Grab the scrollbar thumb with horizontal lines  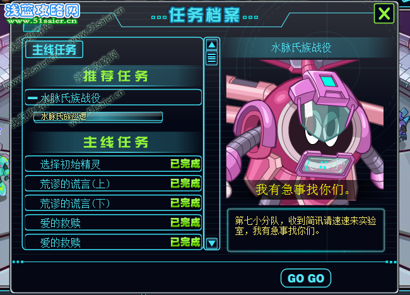[x=211, y=58]
